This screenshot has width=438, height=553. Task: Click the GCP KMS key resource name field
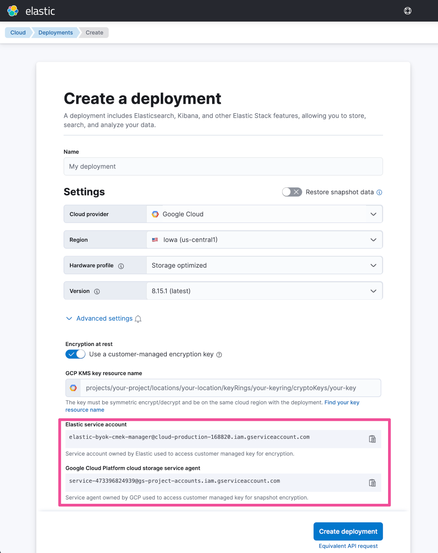pos(223,388)
